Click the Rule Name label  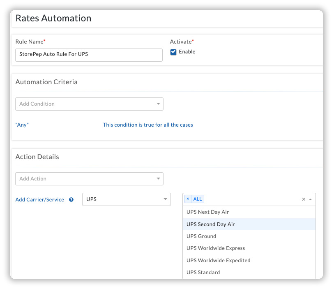(30, 42)
